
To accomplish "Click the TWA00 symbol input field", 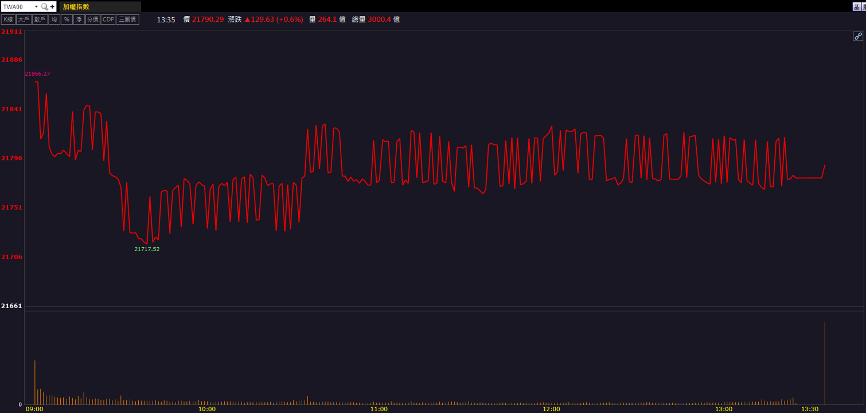I will pos(17,7).
